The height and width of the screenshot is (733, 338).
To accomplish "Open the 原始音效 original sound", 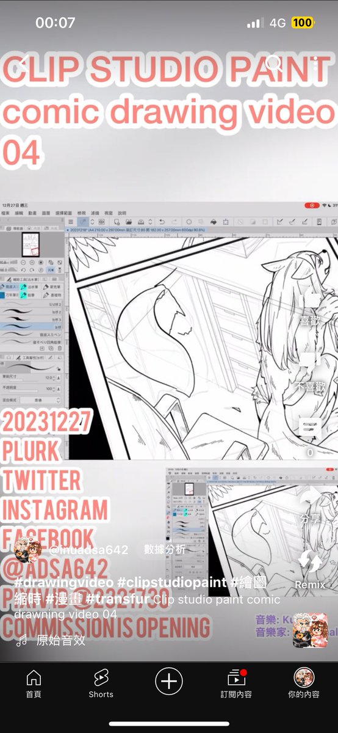I will pyautogui.click(x=61, y=640).
